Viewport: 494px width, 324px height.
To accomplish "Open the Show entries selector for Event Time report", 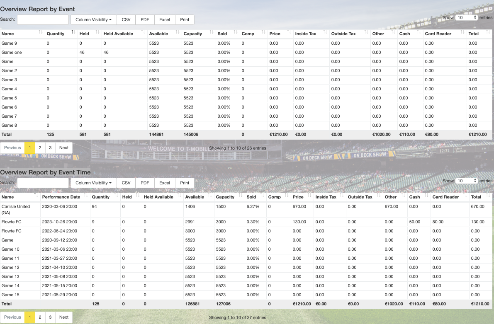I will (466, 181).
